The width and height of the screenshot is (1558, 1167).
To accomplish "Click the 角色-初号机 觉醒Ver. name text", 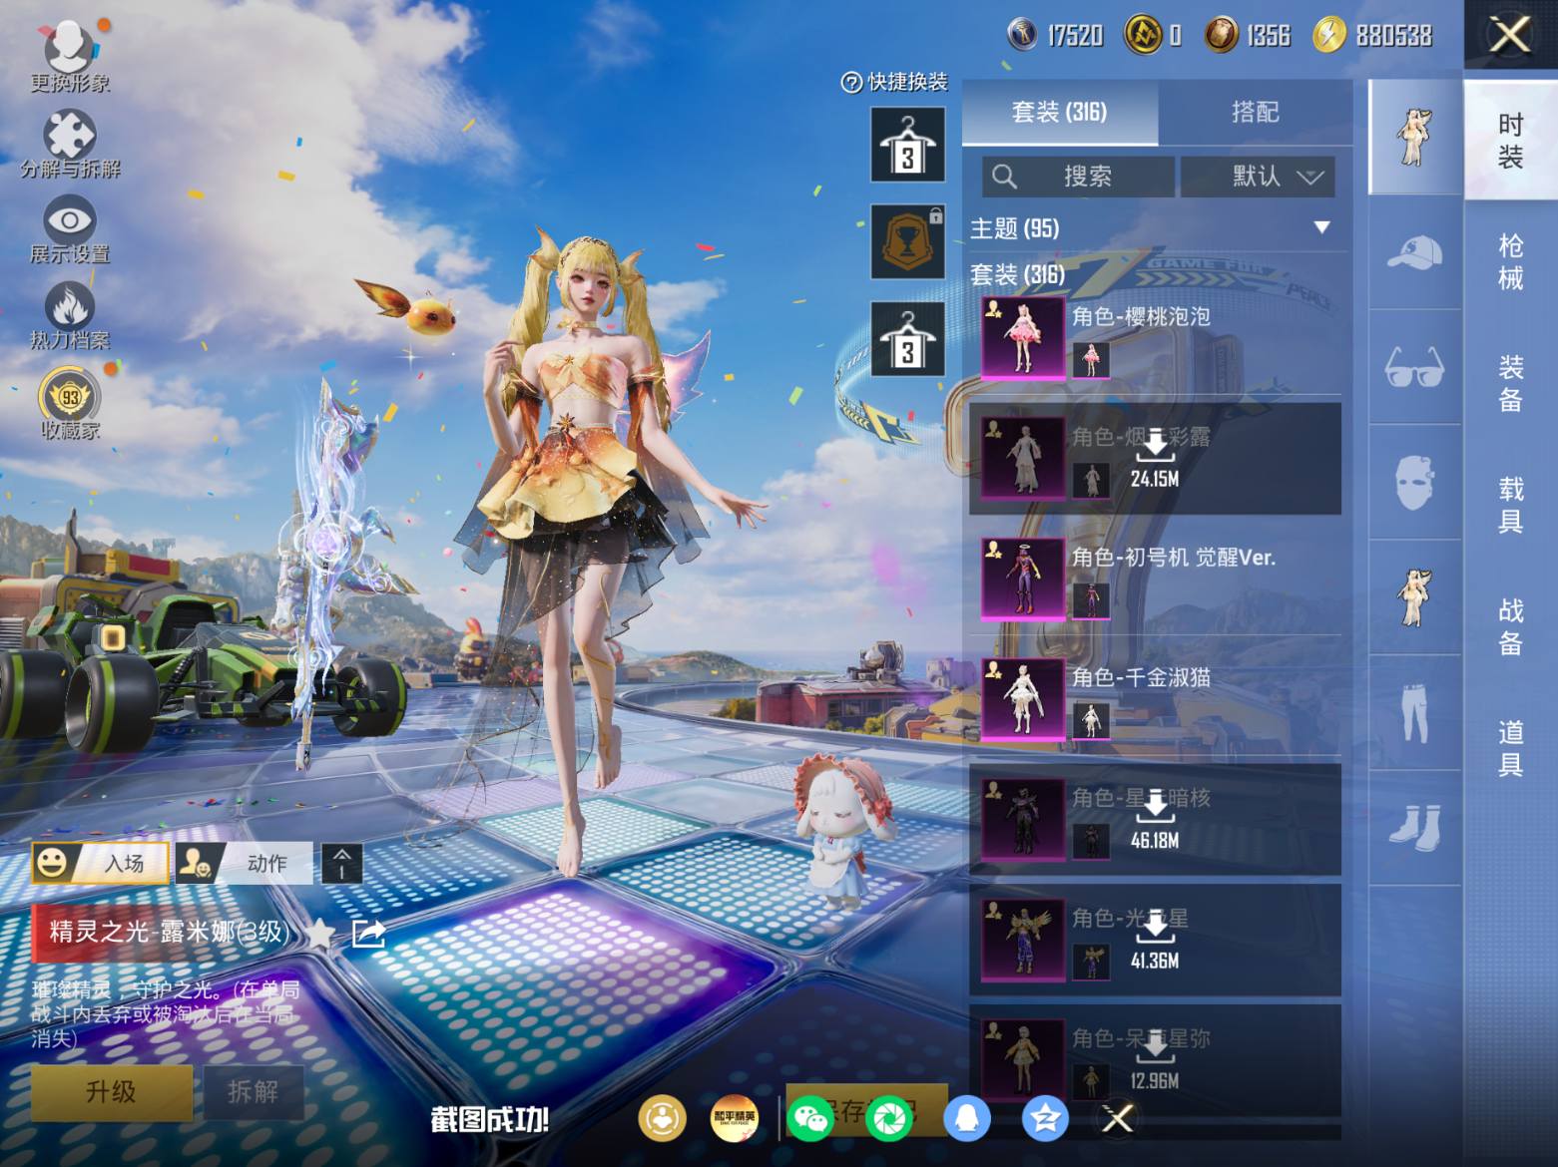I will coord(1174,558).
